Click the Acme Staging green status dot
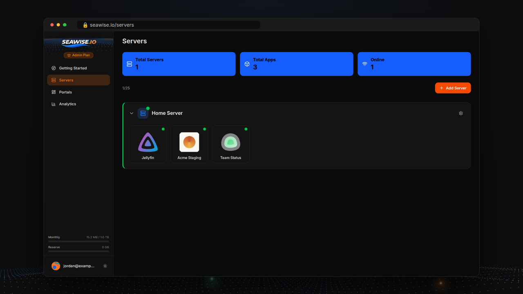Screen dimensions: 523x294 click(204, 129)
